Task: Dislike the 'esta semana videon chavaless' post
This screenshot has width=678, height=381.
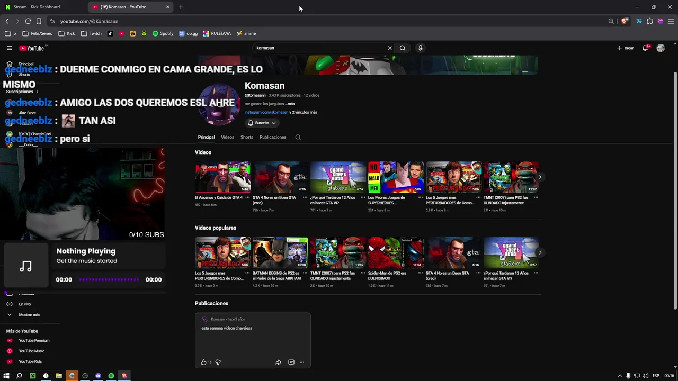Action: pyautogui.click(x=218, y=362)
